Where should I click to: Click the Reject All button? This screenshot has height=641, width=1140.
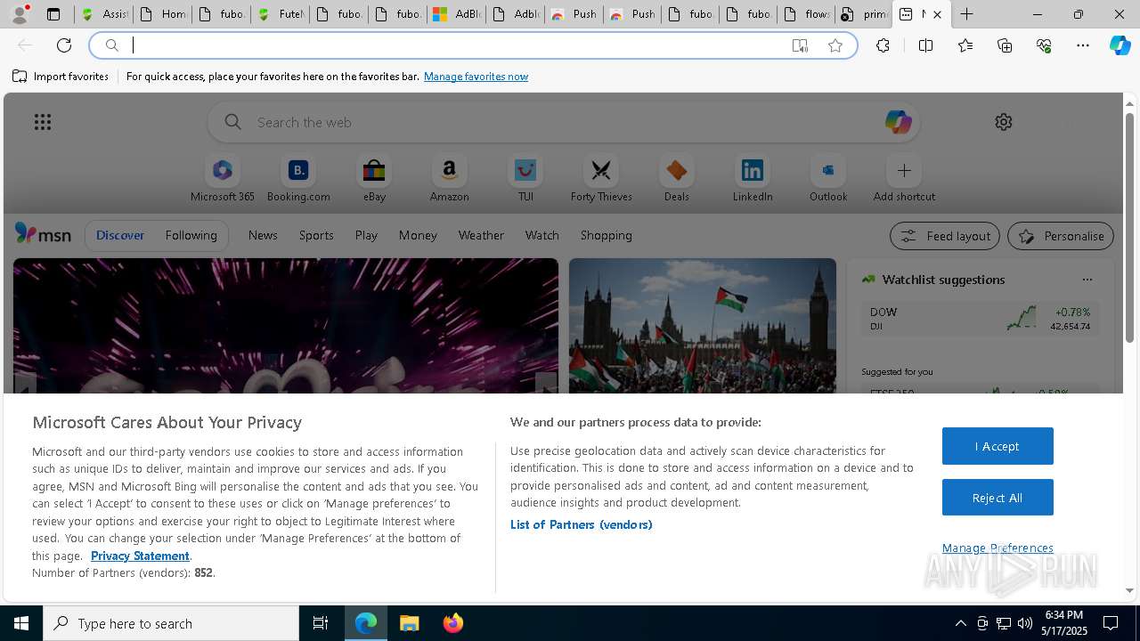(x=997, y=498)
